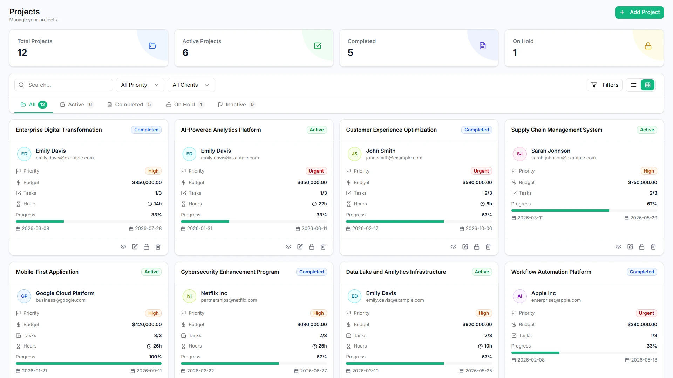View AI-Powered Analytics Platform details (eye icon)
The height and width of the screenshot is (378, 673).
click(x=288, y=247)
